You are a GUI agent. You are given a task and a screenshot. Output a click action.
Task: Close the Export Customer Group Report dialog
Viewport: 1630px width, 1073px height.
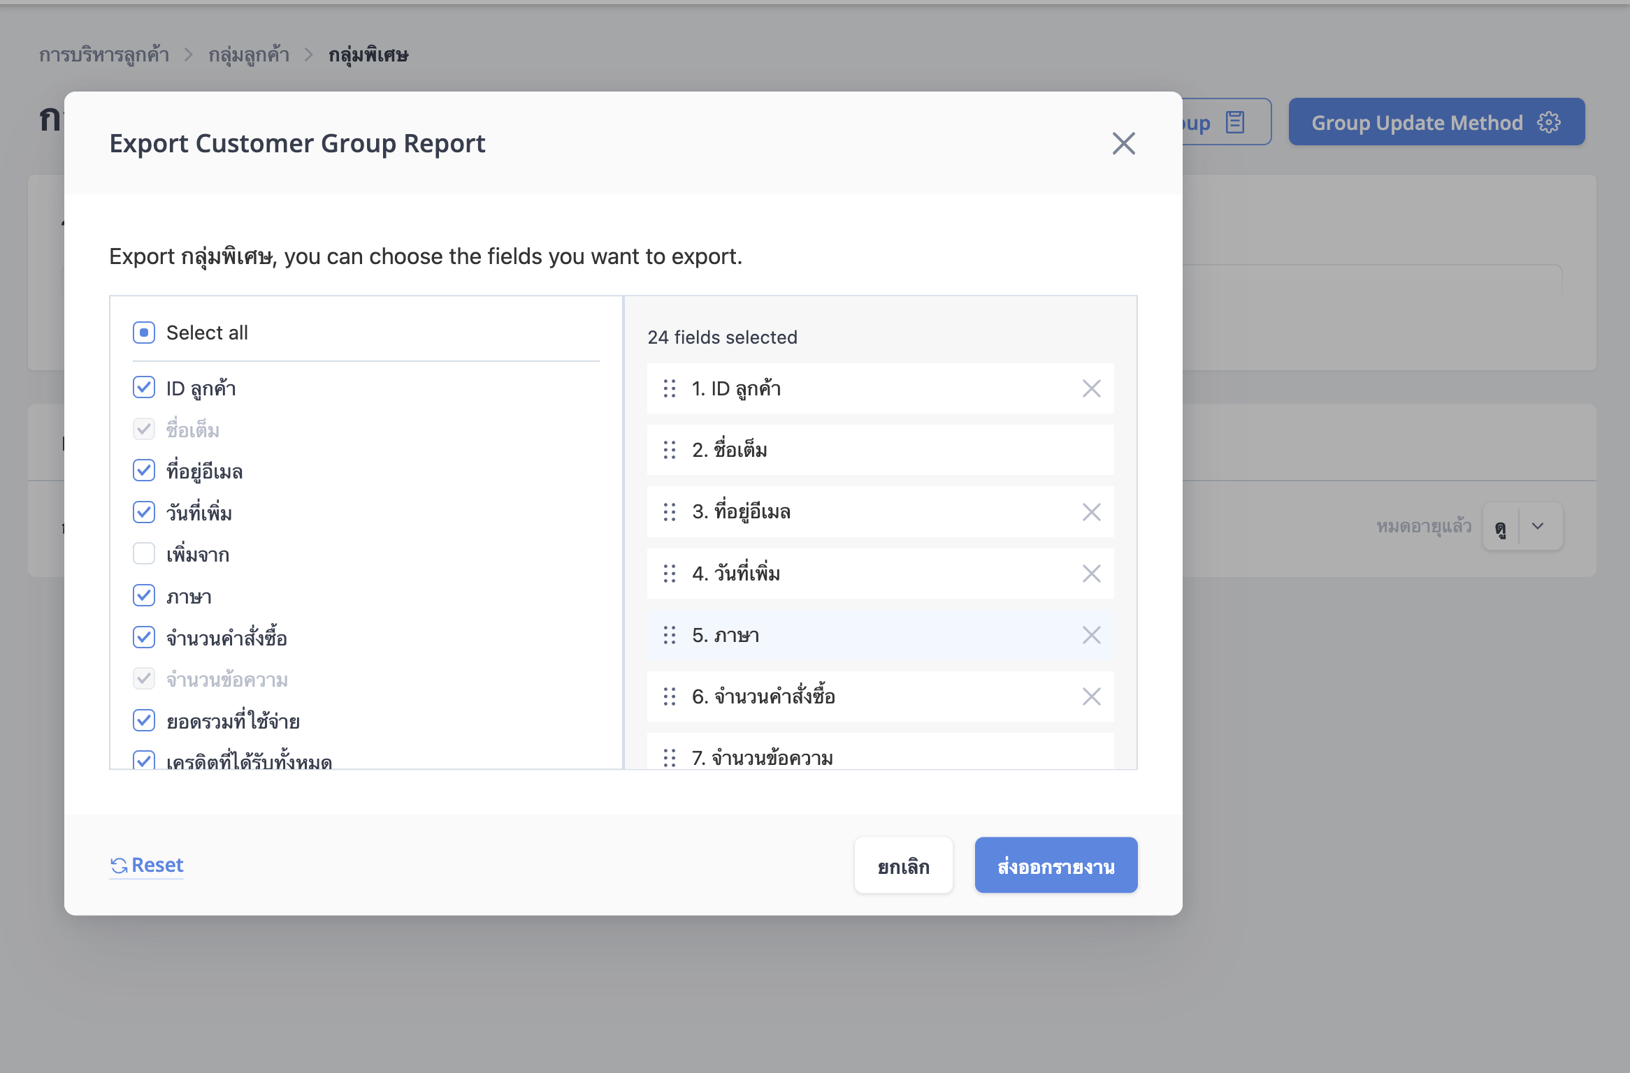(x=1123, y=144)
